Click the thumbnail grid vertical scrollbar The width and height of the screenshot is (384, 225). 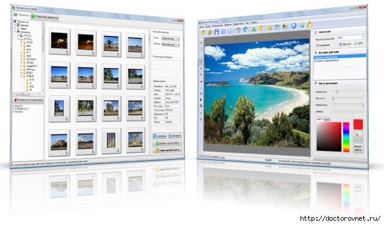pos(149,92)
